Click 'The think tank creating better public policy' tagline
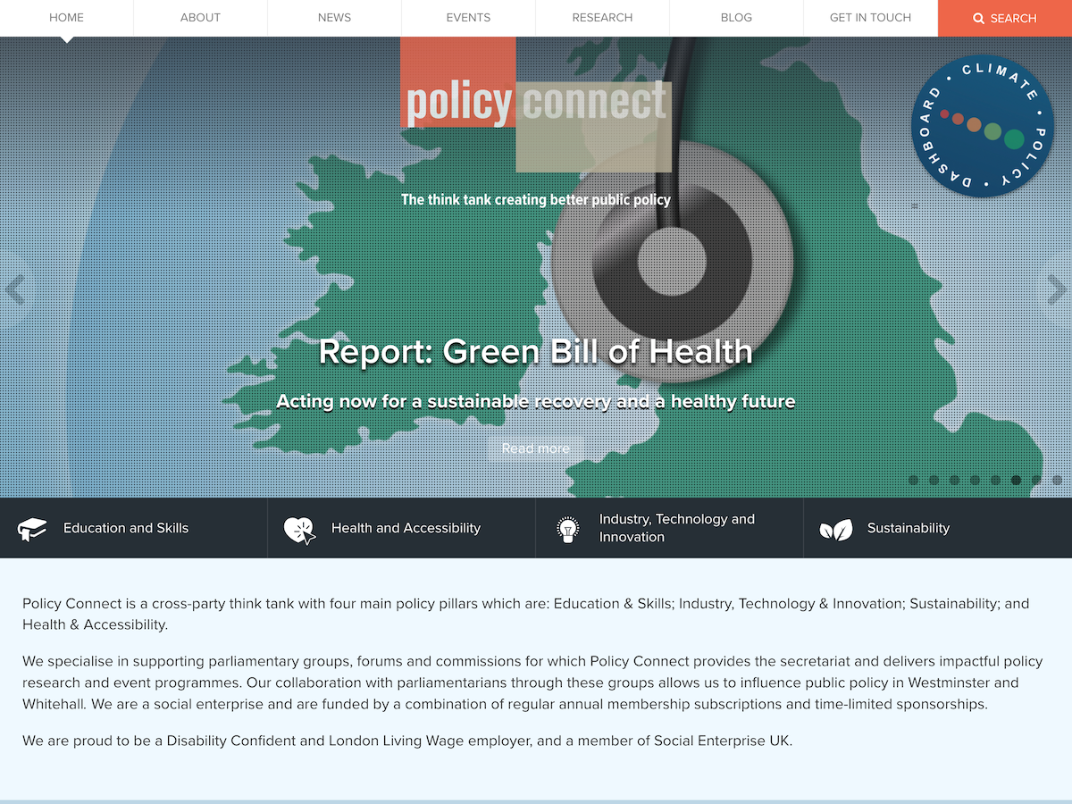 point(536,199)
